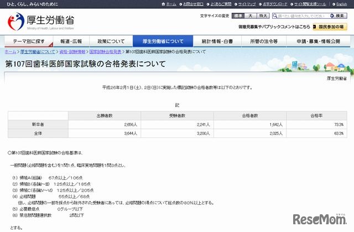Click the 受験者数 column header
Image resolution: width=354 pixels, height=232 pixels.
click(177, 116)
